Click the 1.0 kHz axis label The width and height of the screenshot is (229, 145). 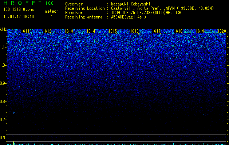(3, 65)
